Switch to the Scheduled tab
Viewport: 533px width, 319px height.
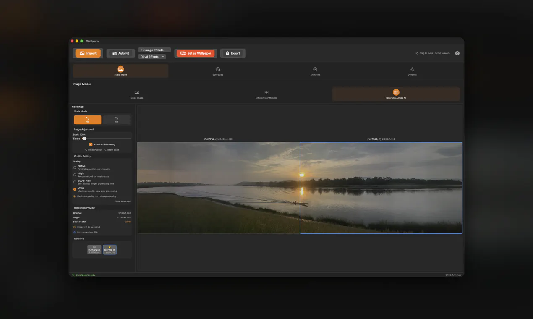[x=218, y=71]
